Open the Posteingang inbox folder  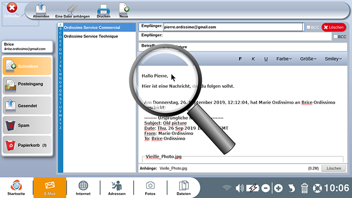pos(27,86)
